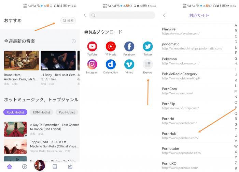The image size is (239, 172).
Task: Click the おすすめ heading
Action: [13, 20]
